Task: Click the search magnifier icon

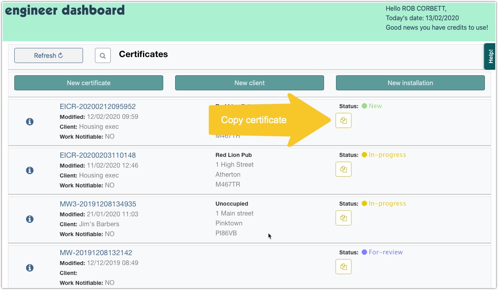Action: [102, 56]
